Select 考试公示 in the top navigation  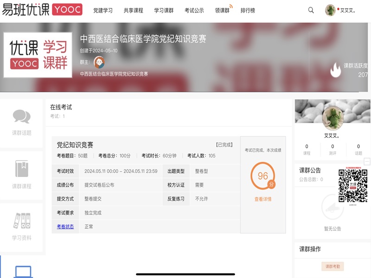194,10
